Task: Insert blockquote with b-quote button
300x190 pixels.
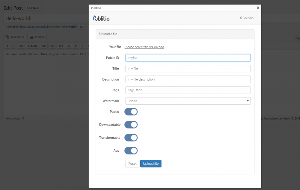Action: pyautogui.click(x=32, y=46)
